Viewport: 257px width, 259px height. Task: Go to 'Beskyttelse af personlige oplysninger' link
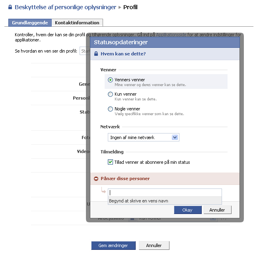(x=65, y=7)
